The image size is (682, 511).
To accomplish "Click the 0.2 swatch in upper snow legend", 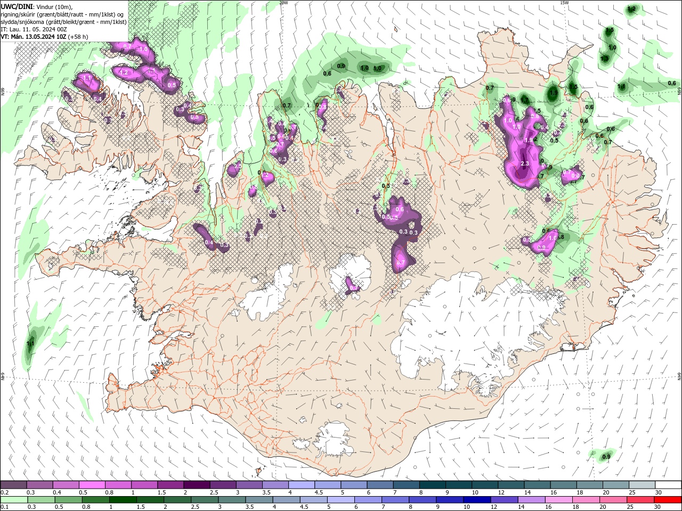I will [x=13, y=484].
